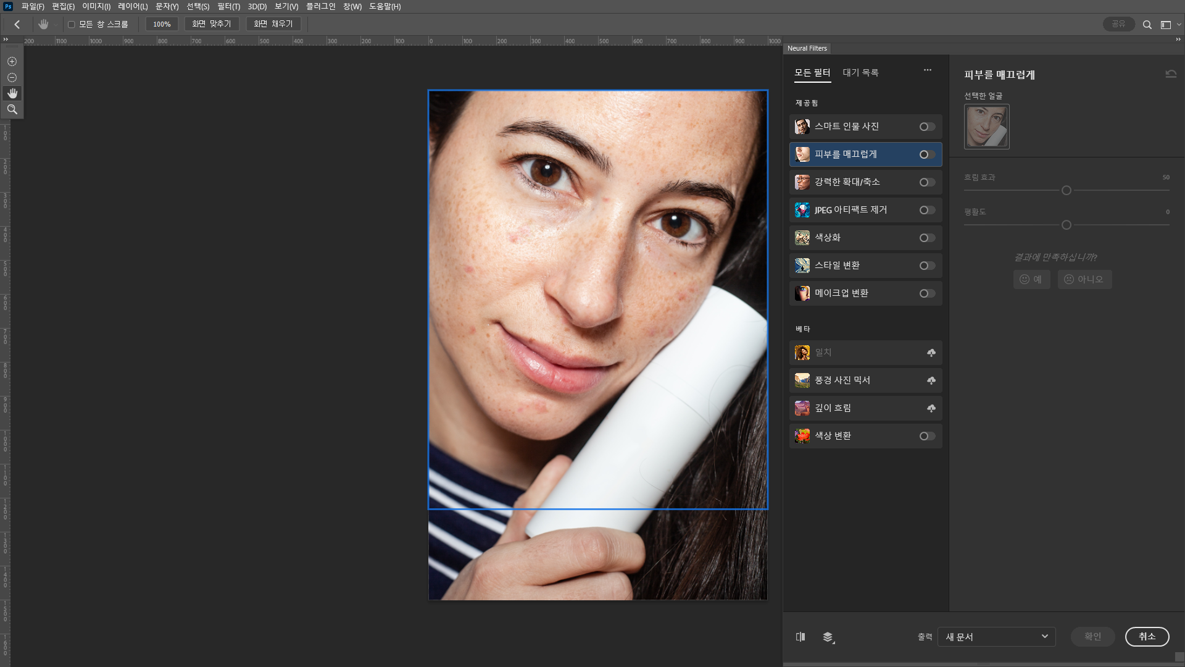Click the layer preview stack icon

pyautogui.click(x=828, y=637)
